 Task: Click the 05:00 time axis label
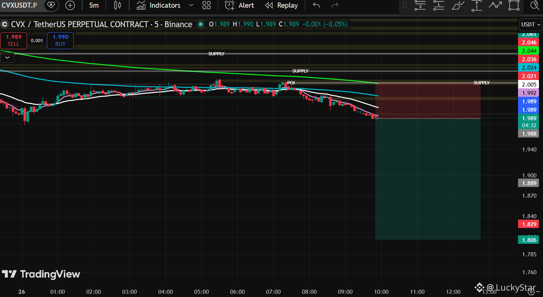click(x=201, y=292)
